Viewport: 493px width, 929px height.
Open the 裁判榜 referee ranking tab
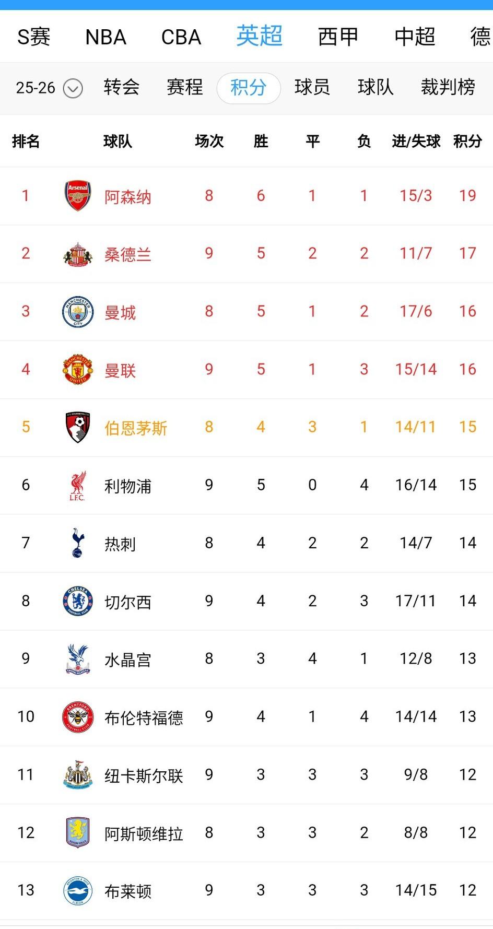(x=448, y=87)
